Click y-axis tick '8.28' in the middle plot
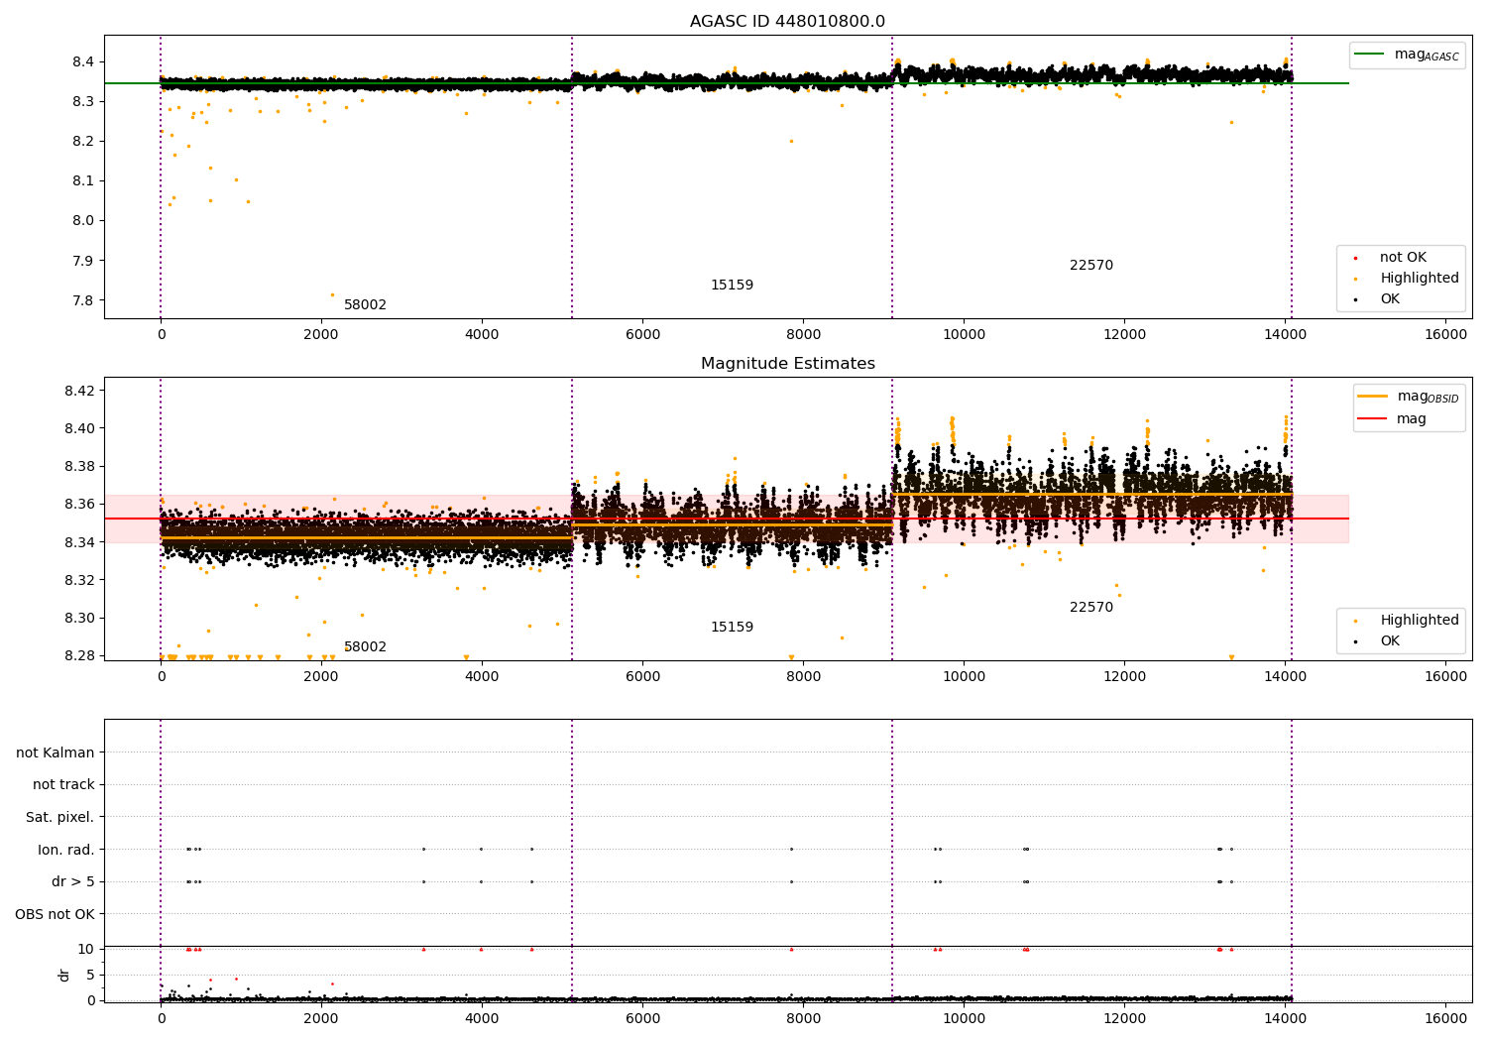The image size is (1487, 1041). [x=78, y=655]
